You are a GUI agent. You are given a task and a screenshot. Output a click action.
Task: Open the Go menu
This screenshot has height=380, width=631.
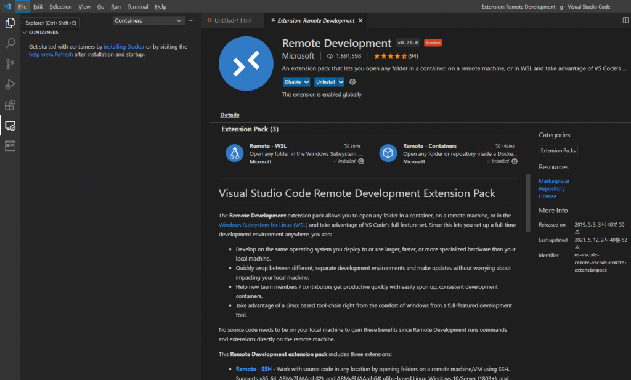[100, 6]
